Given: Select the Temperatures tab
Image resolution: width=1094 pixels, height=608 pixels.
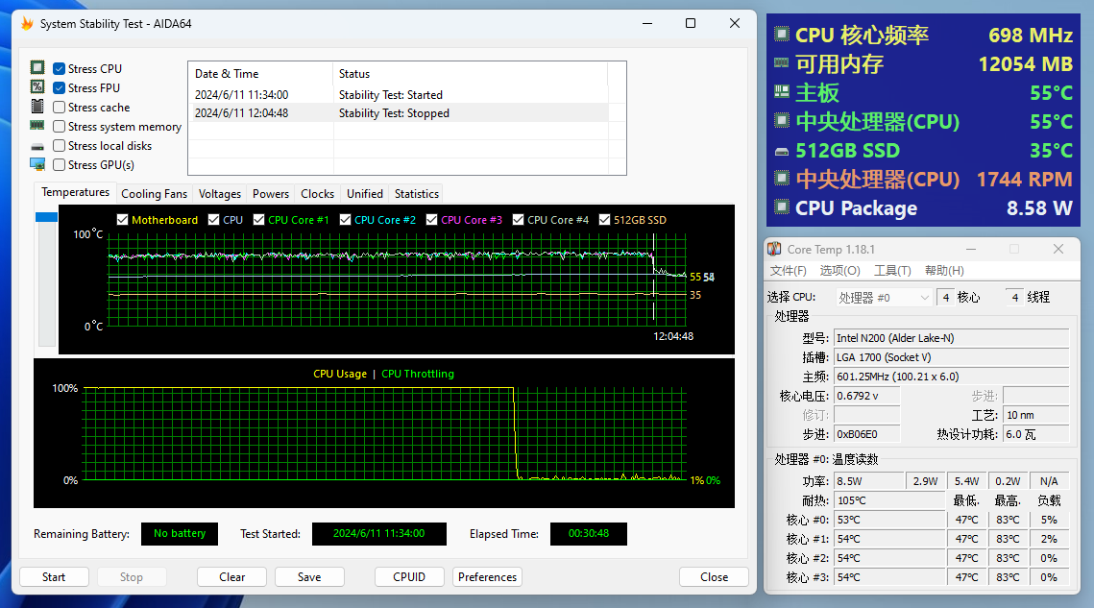Looking at the screenshot, I should click(x=75, y=192).
